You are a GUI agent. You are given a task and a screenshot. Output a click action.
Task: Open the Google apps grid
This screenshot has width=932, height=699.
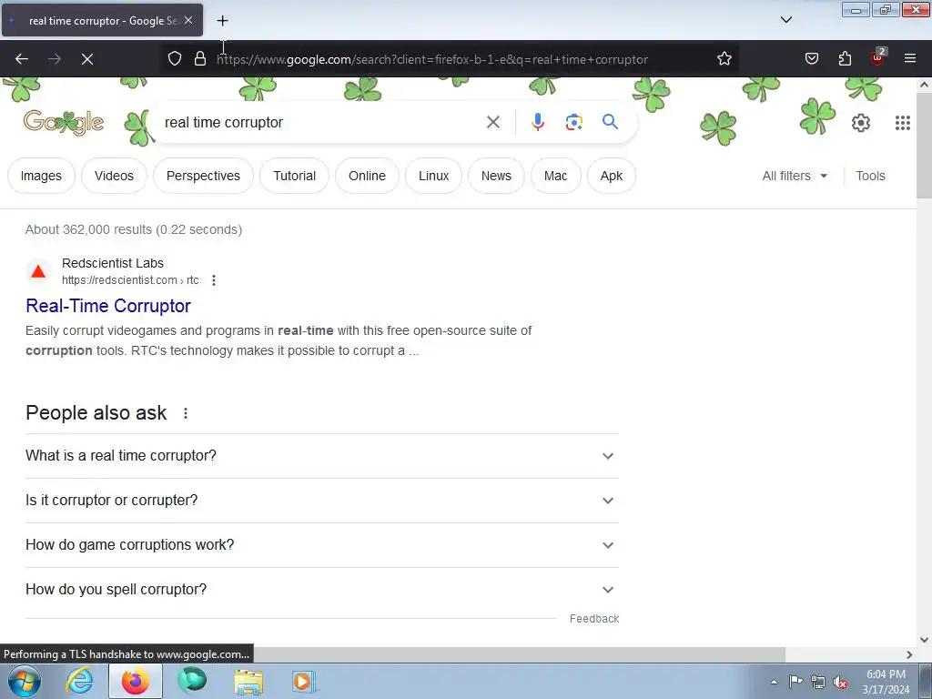[902, 123]
